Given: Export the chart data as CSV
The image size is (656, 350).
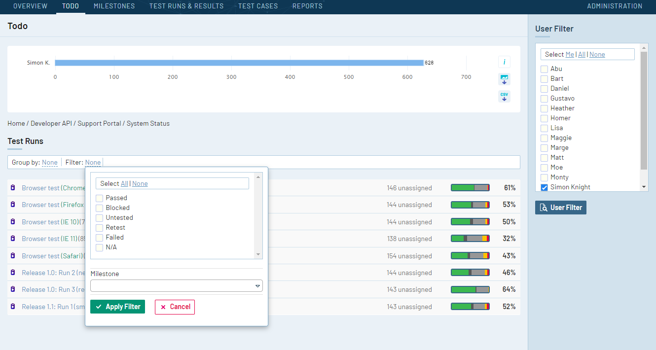Looking at the screenshot, I should coord(504,96).
